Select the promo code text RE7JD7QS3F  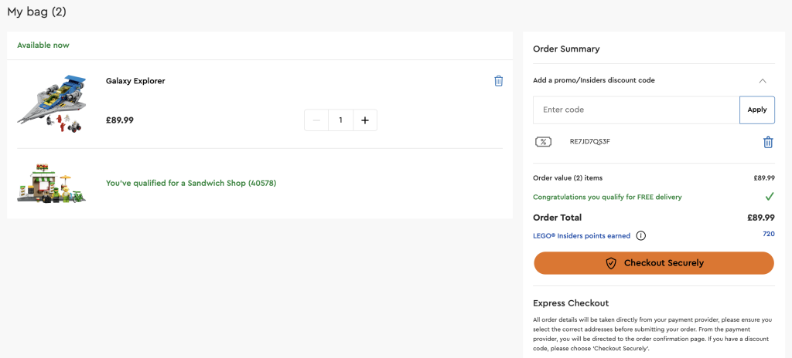(x=590, y=142)
